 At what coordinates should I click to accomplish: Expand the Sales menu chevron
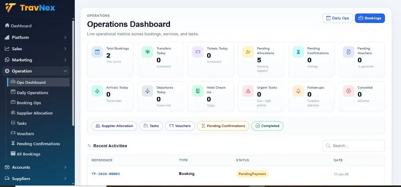tap(65, 49)
